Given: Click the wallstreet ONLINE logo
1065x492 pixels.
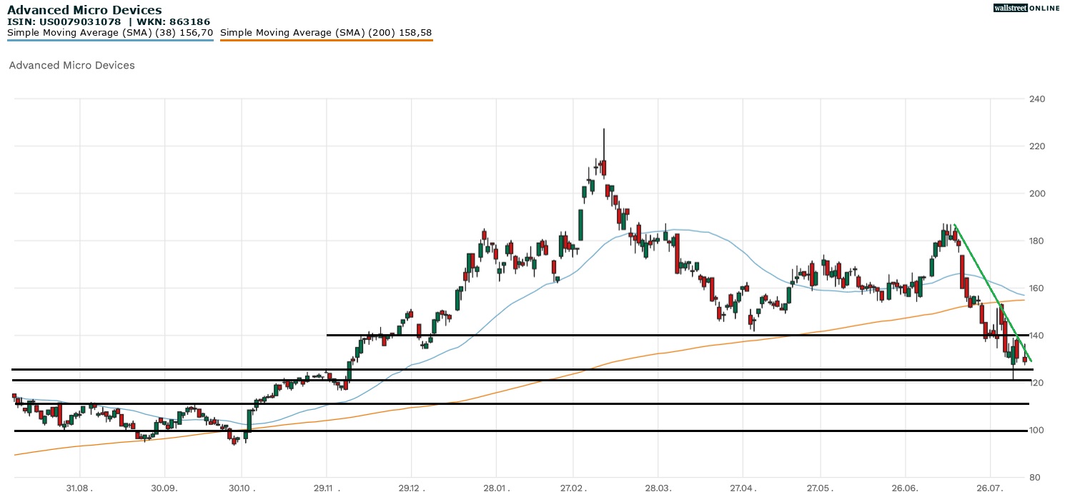Looking at the screenshot, I should [1026, 8].
